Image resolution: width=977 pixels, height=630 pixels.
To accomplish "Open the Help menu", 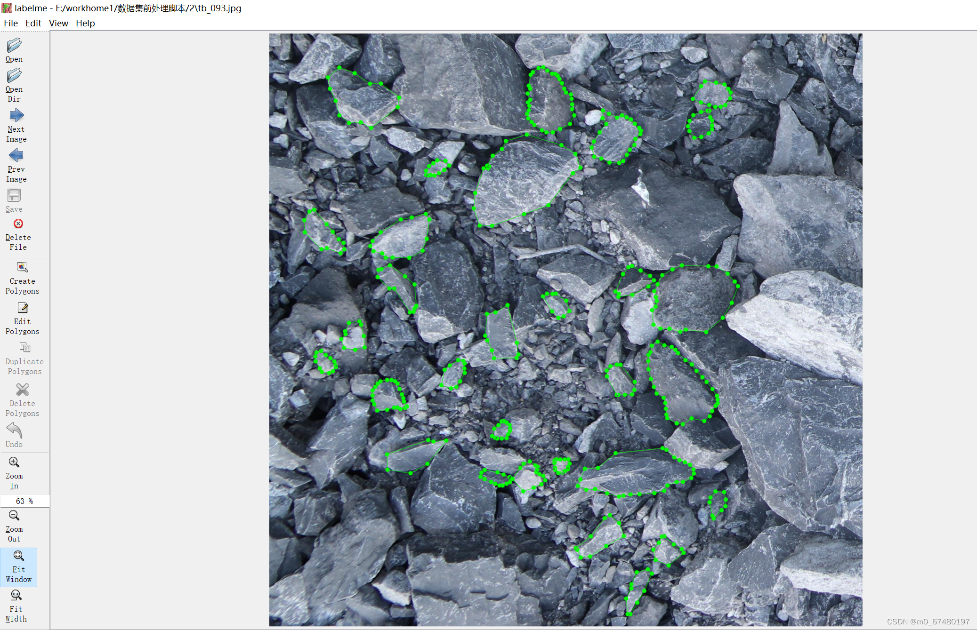I will tap(85, 23).
